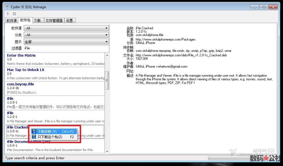
Task: Click the disk icon beside 只下载这个包(Z)
Action: (34, 137)
